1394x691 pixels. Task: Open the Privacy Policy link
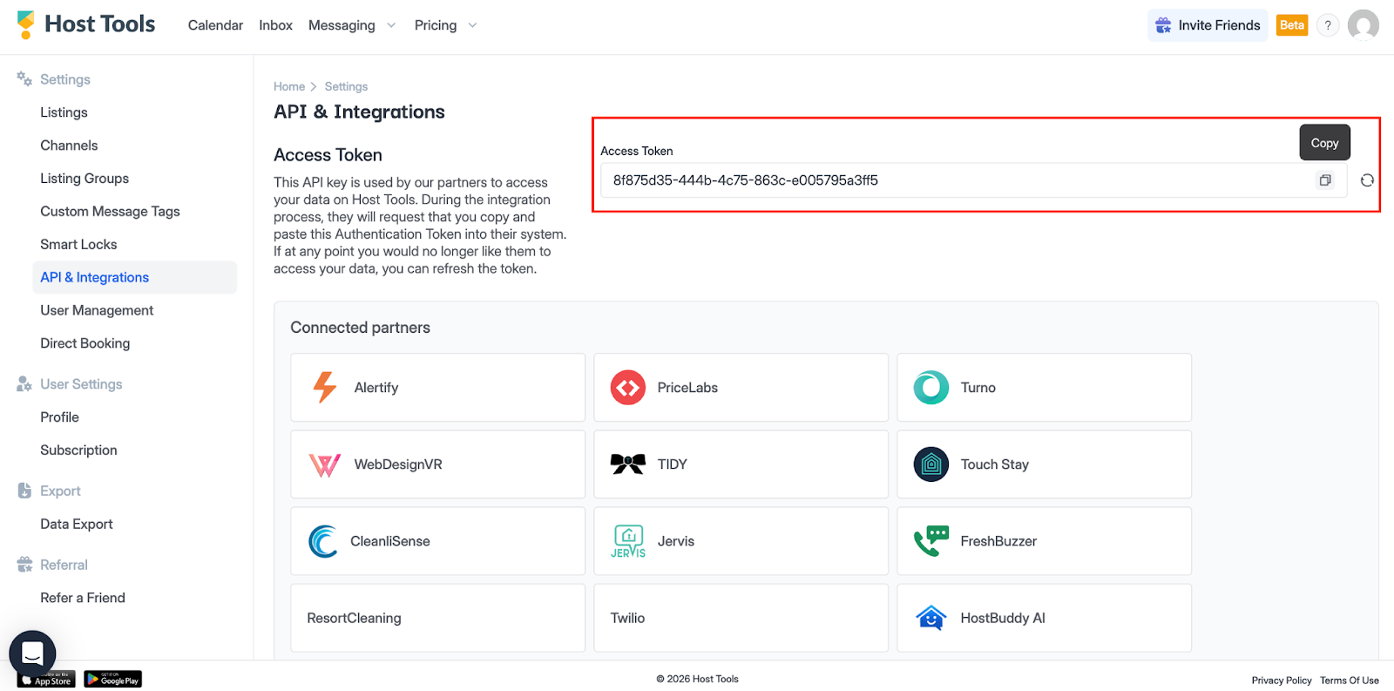click(x=1281, y=681)
